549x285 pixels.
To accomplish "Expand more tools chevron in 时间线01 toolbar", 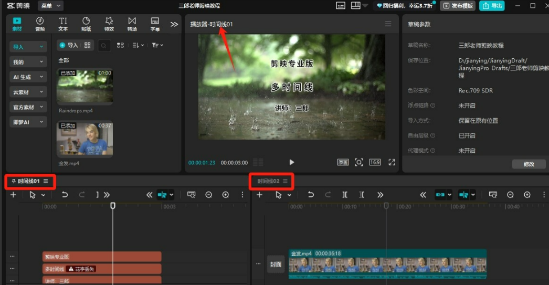I will 107,195.
